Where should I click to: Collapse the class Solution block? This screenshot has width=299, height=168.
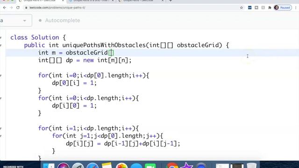click(1, 37)
